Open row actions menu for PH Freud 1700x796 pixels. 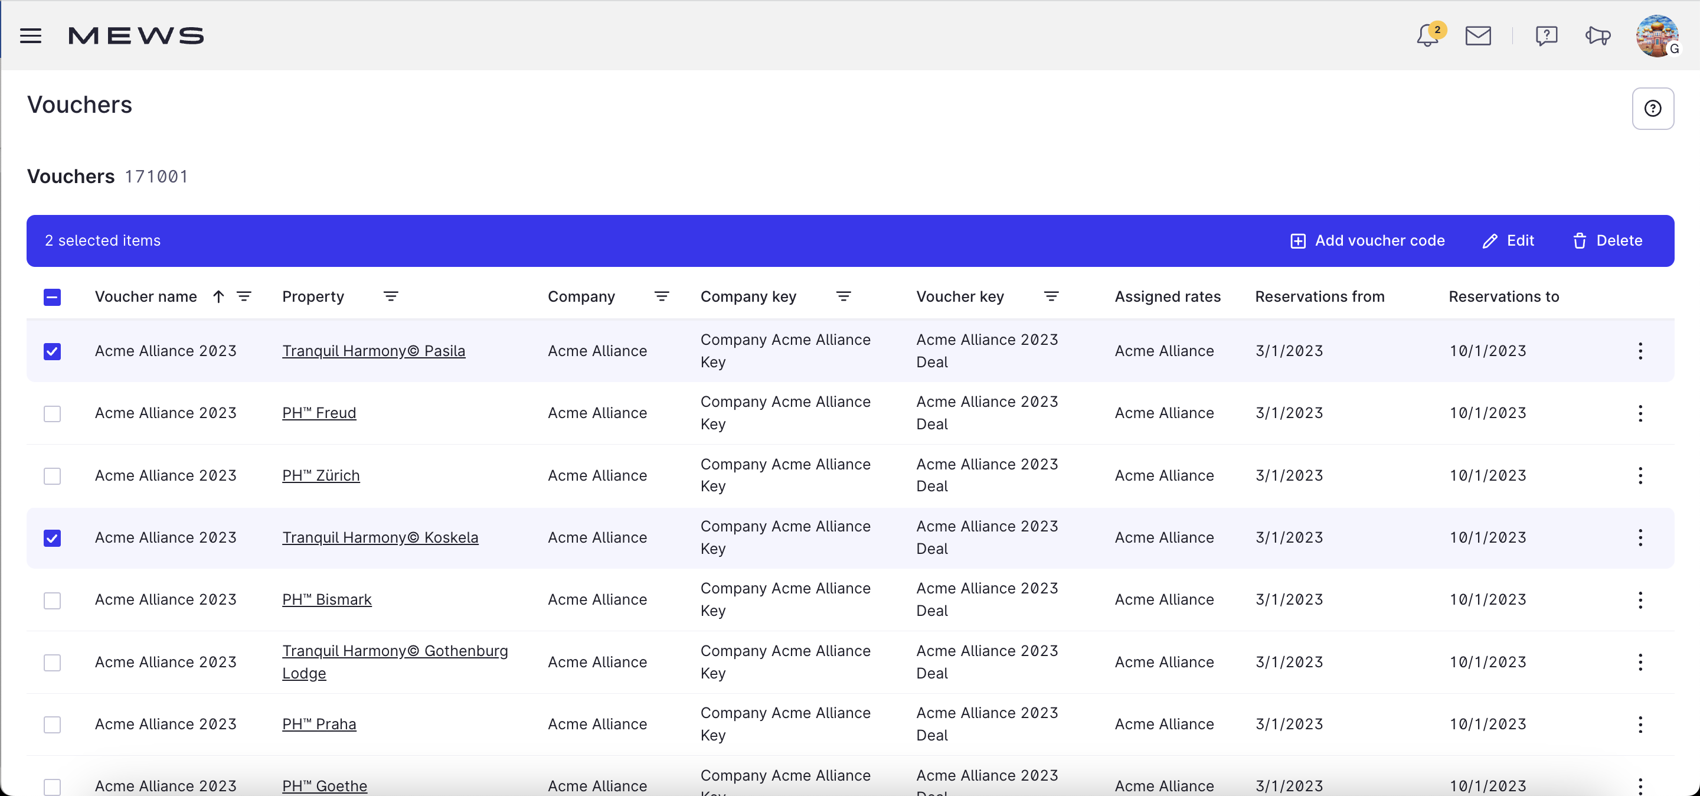click(1640, 413)
